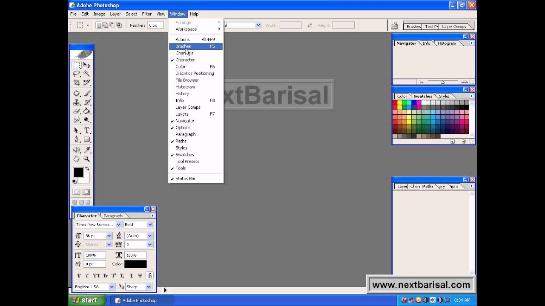
Task: Open the English: USA language dropdown
Action: [x=112, y=287]
